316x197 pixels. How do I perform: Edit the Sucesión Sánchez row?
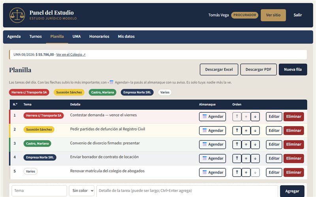(274, 130)
